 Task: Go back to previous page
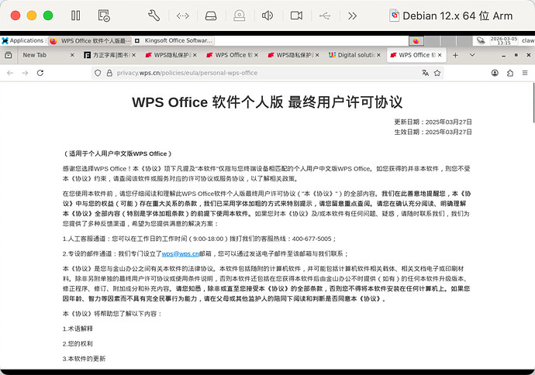[x=10, y=73]
